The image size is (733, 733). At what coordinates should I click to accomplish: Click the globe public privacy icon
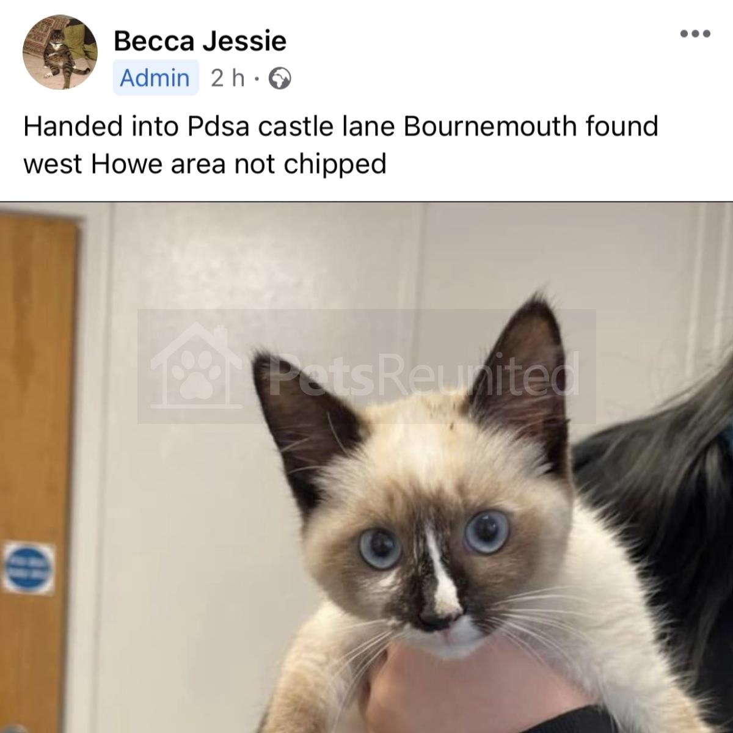pos(279,79)
